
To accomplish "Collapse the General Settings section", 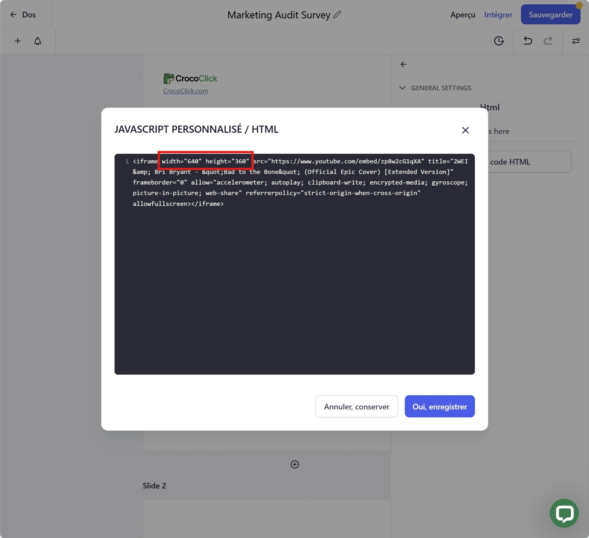I will (402, 88).
